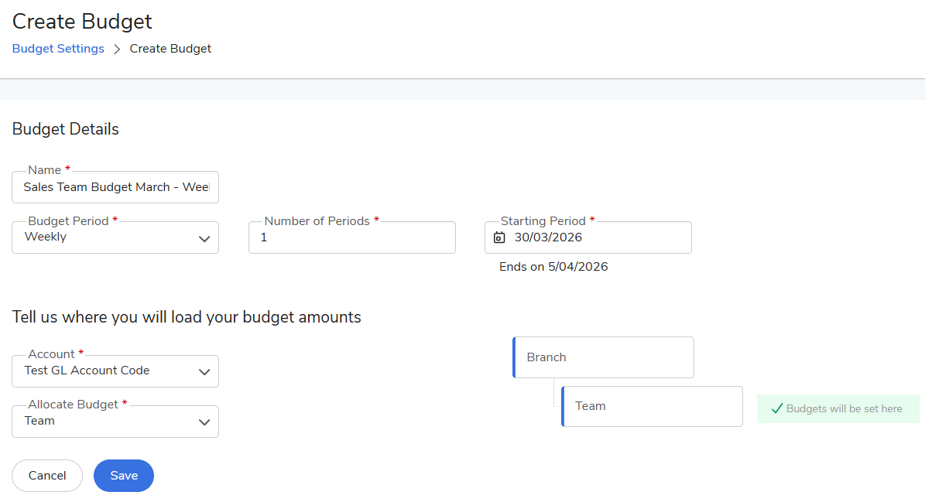Select the Branch hierarchy node
This screenshot has height=502, width=925.
(x=604, y=357)
